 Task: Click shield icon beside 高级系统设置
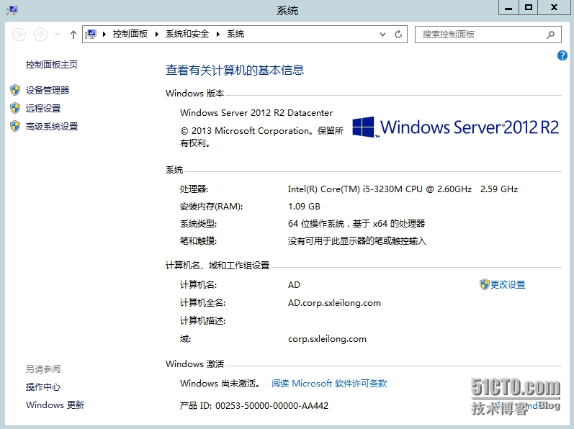click(x=15, y=126)
